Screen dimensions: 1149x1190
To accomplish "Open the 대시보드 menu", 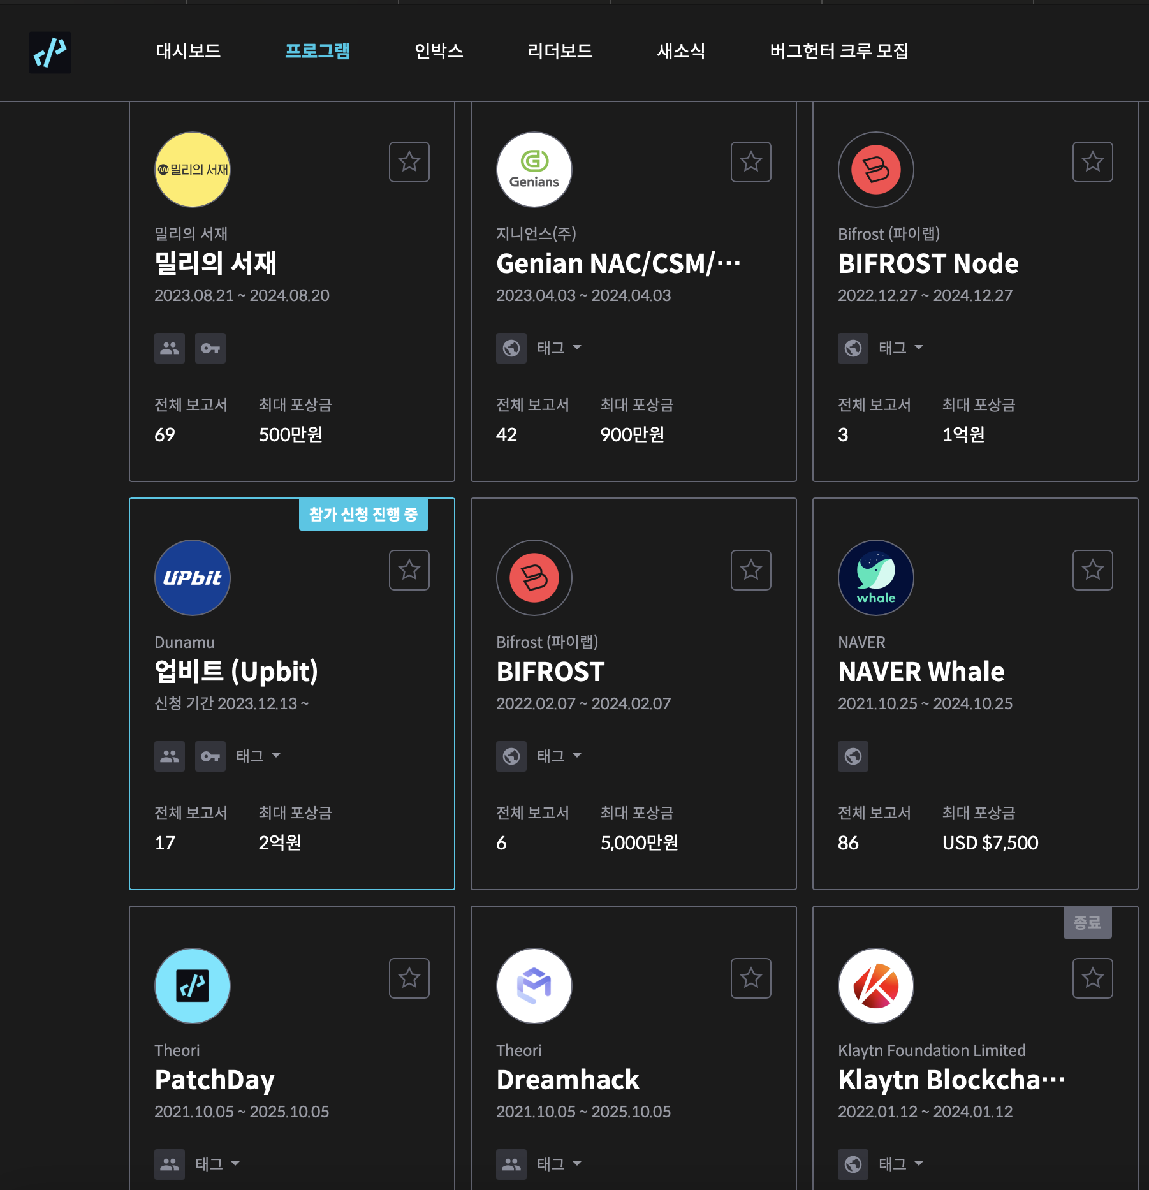I will click(x=188, y=51).
